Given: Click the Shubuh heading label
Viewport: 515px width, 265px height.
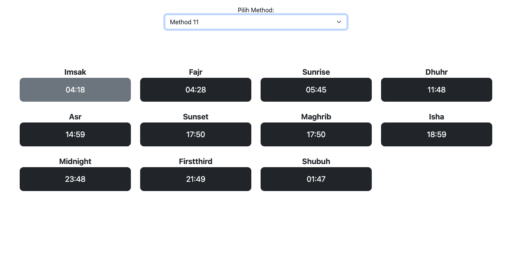Looking at the screenshot, I should click(316, 161).
